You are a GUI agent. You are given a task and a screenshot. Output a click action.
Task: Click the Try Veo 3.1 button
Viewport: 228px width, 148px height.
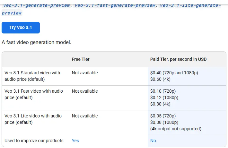pos(21,28)
